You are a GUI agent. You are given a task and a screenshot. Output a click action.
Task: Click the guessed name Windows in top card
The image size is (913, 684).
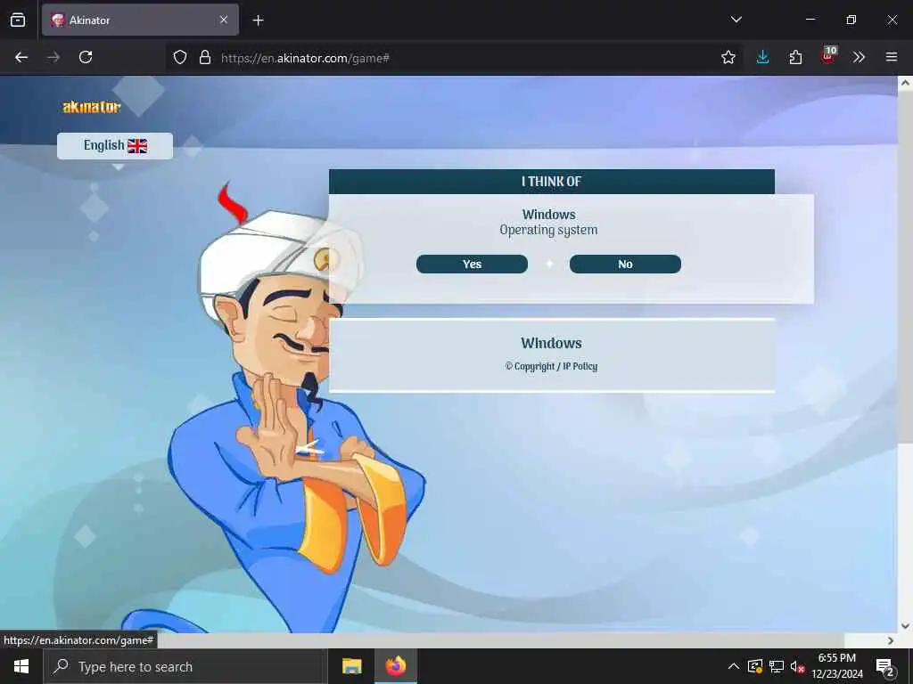point(548,215)
